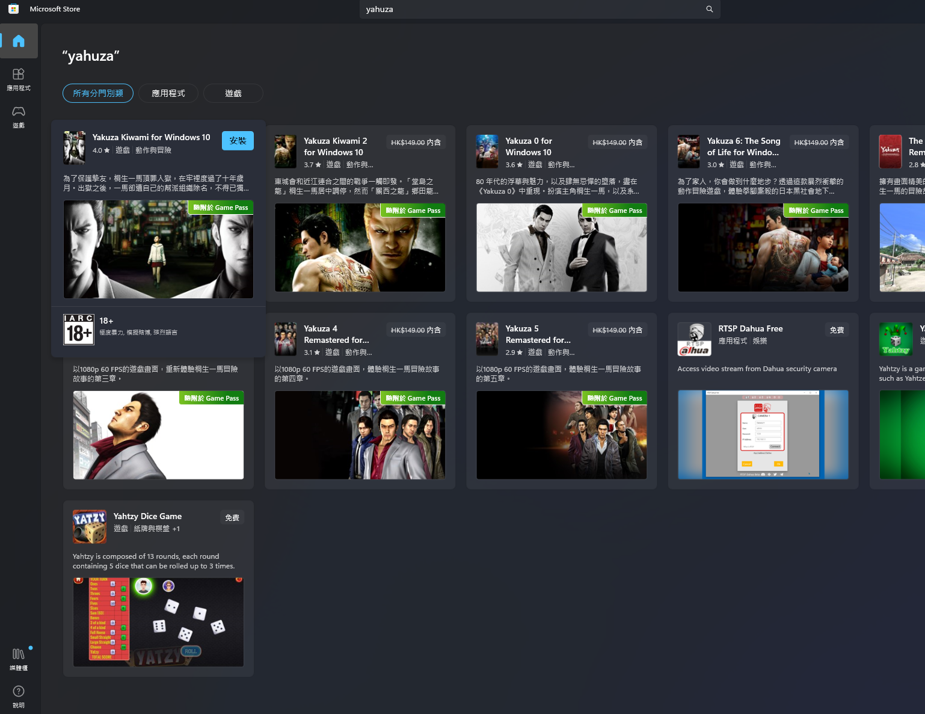Open Yakuza 4 Remastered title
Image resolution: width=925 pixels, height=714 pixels.
337,334
